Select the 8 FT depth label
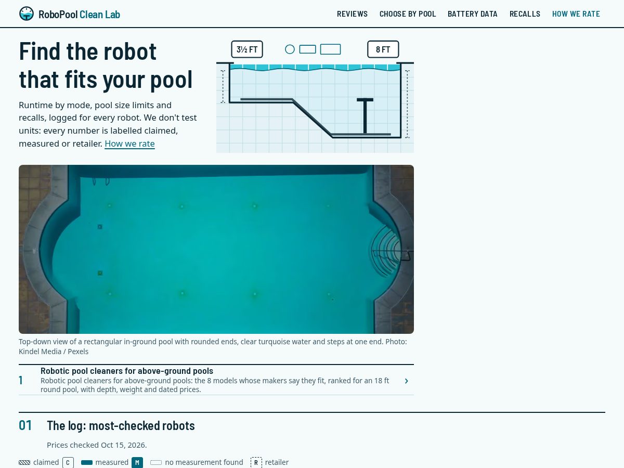624x468 pixels. (x=383, y=49)
